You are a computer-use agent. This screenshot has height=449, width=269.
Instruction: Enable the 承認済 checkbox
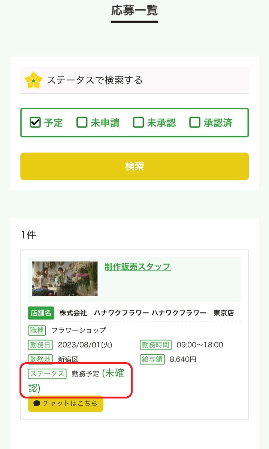[x=194, y=122]
